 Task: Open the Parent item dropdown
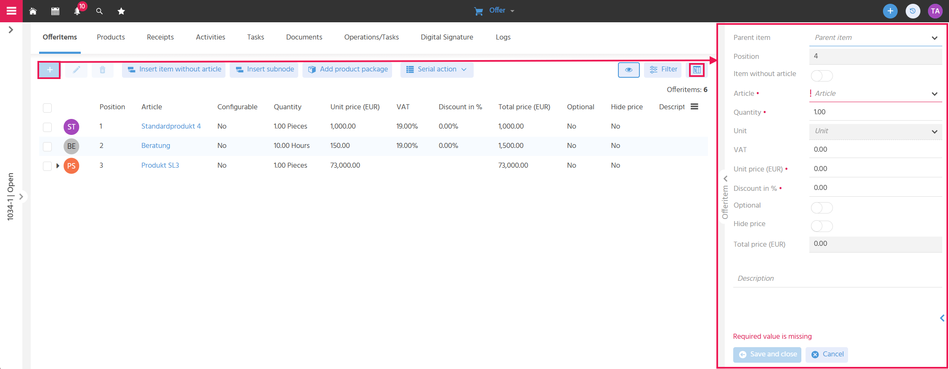[x=875, y=37]
